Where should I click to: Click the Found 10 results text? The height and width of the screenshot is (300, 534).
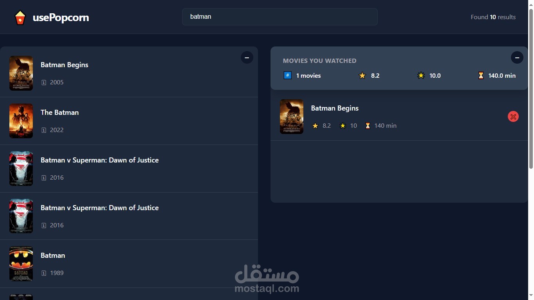[x=493, y=17]
